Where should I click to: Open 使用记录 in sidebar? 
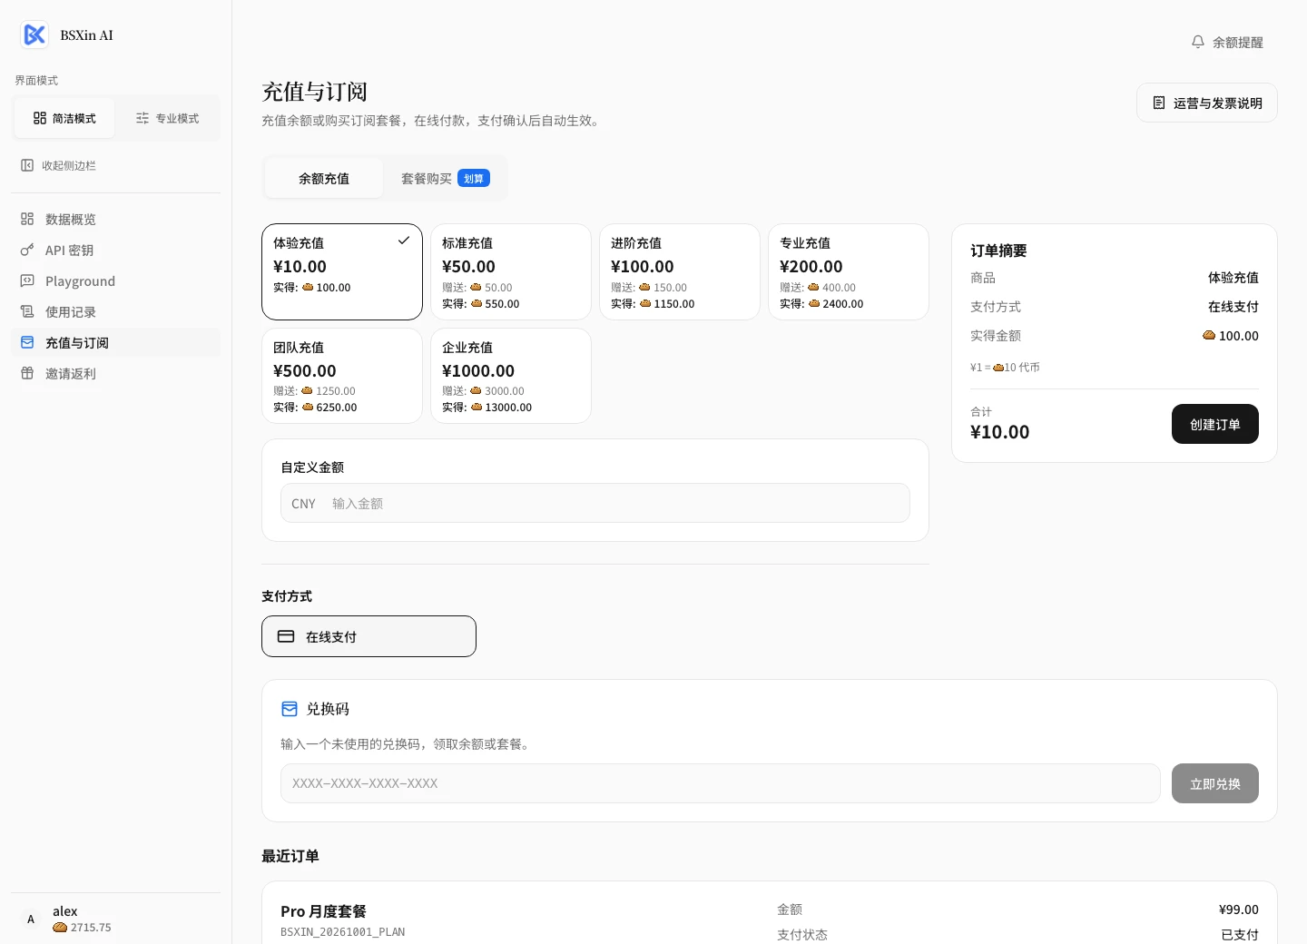[115, 311]
